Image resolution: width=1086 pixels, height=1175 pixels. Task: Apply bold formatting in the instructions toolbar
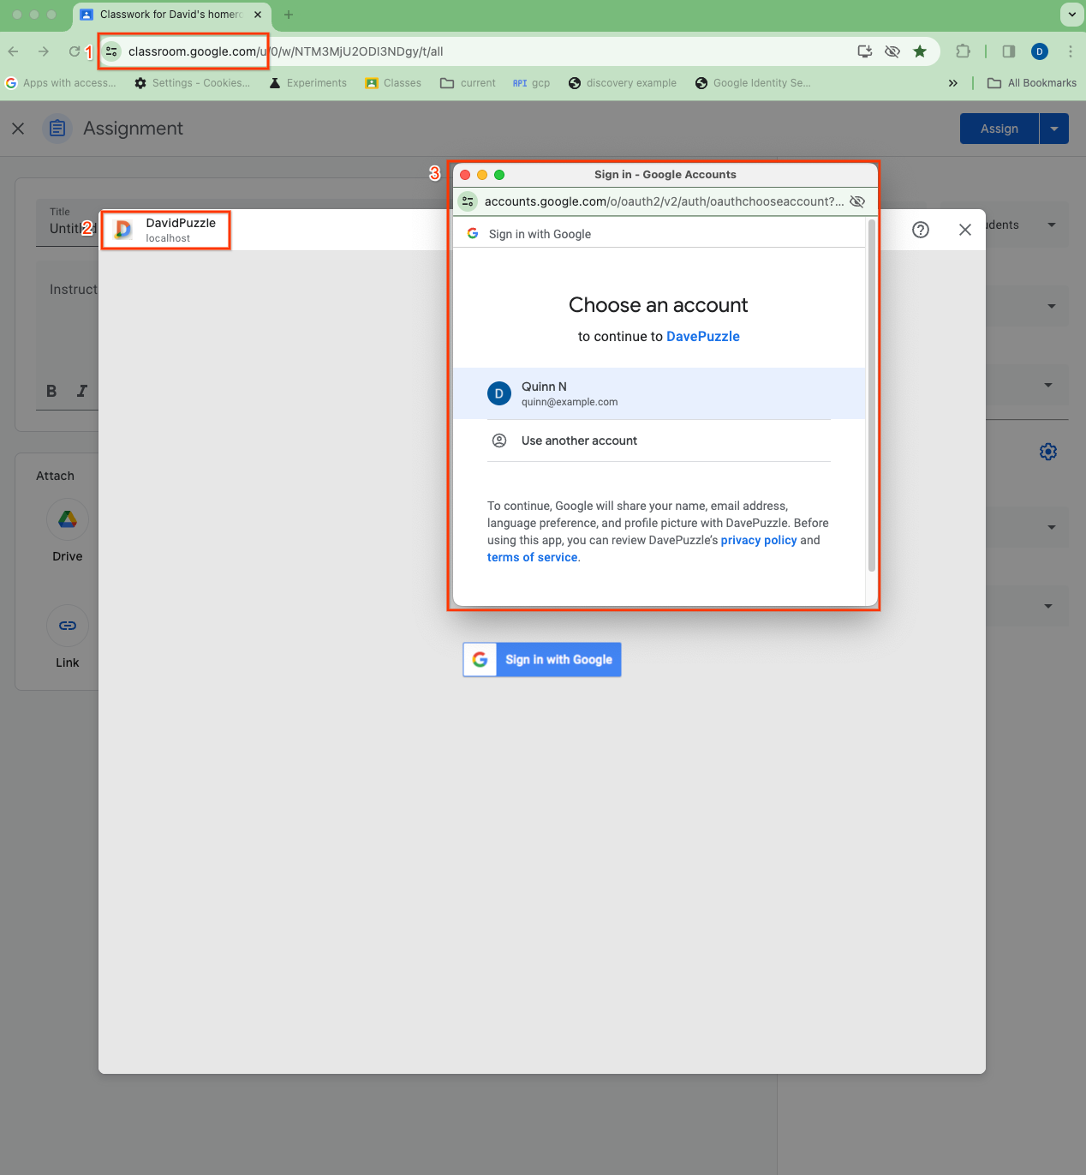point(51,391)
